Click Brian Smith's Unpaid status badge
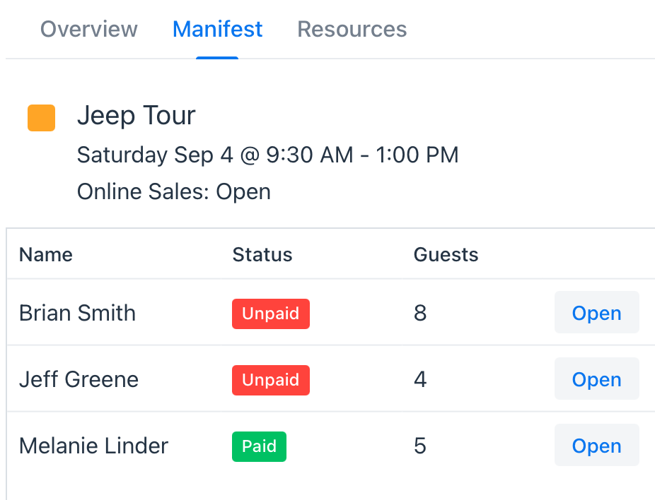 click(271, 314)
